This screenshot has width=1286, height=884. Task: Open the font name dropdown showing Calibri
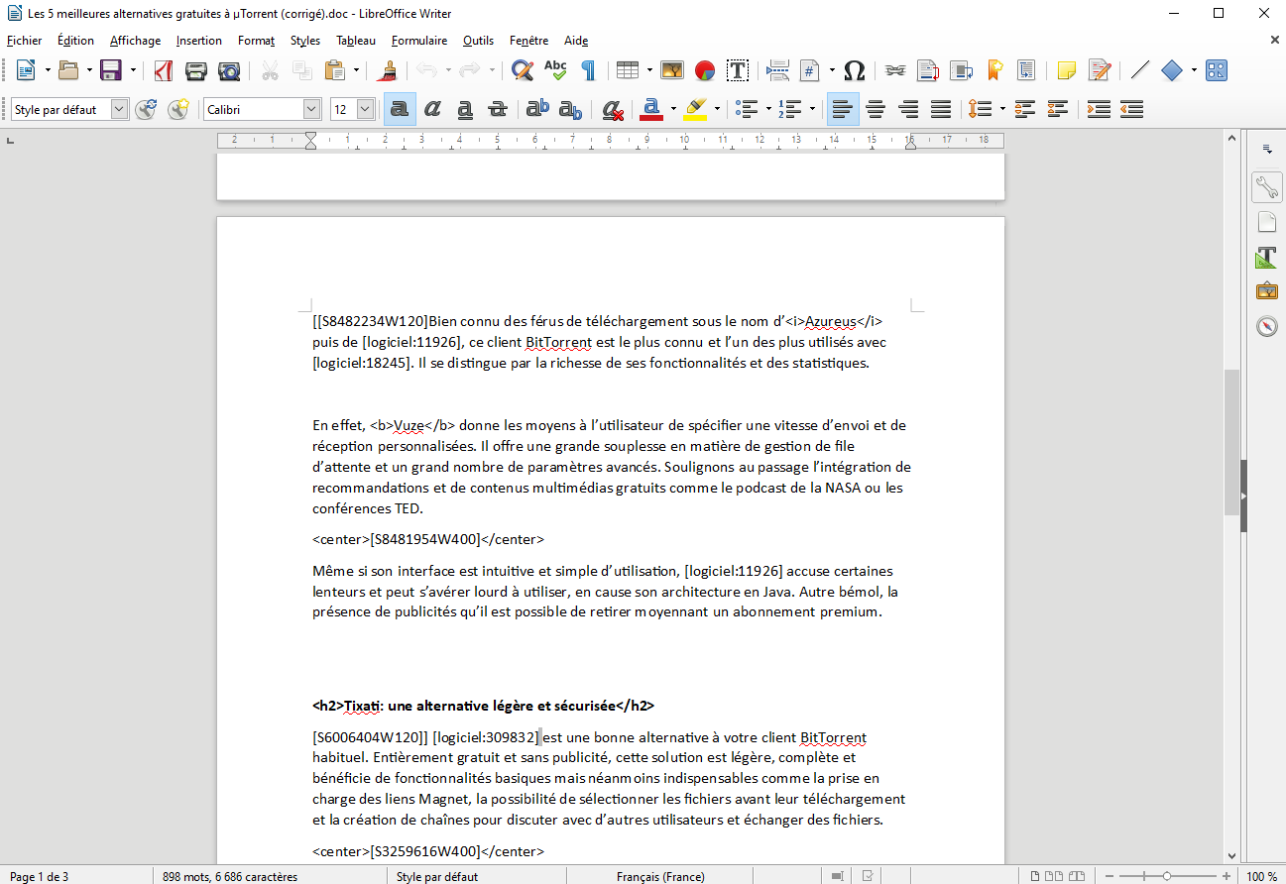point(312,109)
